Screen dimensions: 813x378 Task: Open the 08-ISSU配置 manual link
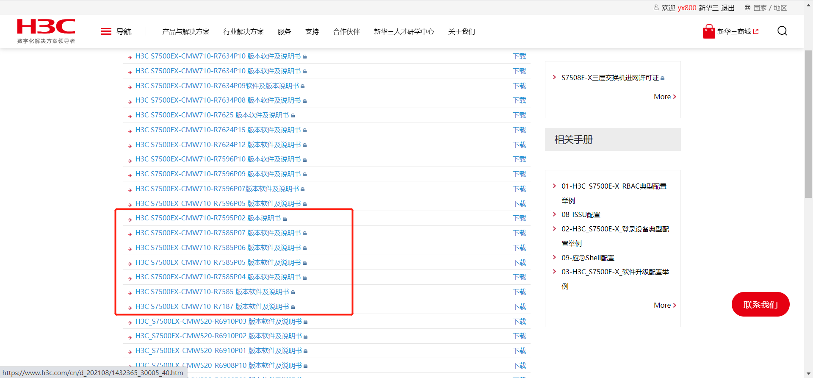[581, 215]
